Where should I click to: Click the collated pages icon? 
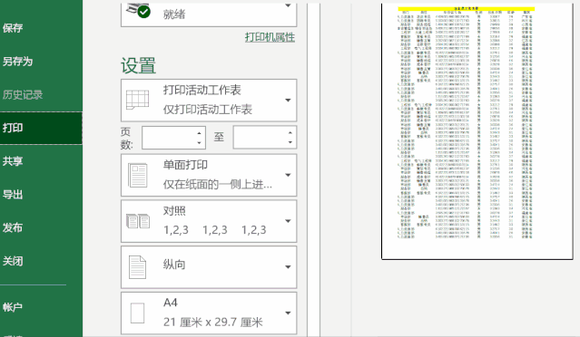coord(138,221)
